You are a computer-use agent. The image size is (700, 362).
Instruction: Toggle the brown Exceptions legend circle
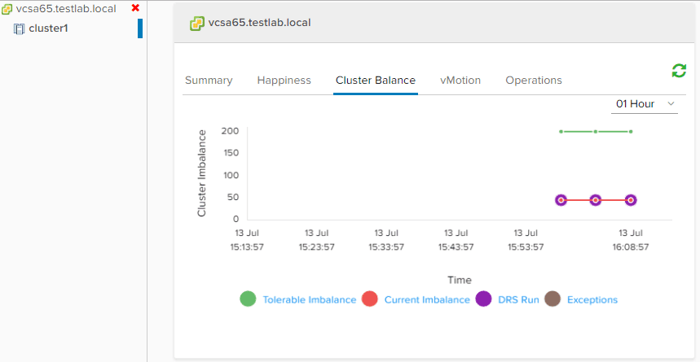[553, 299]
